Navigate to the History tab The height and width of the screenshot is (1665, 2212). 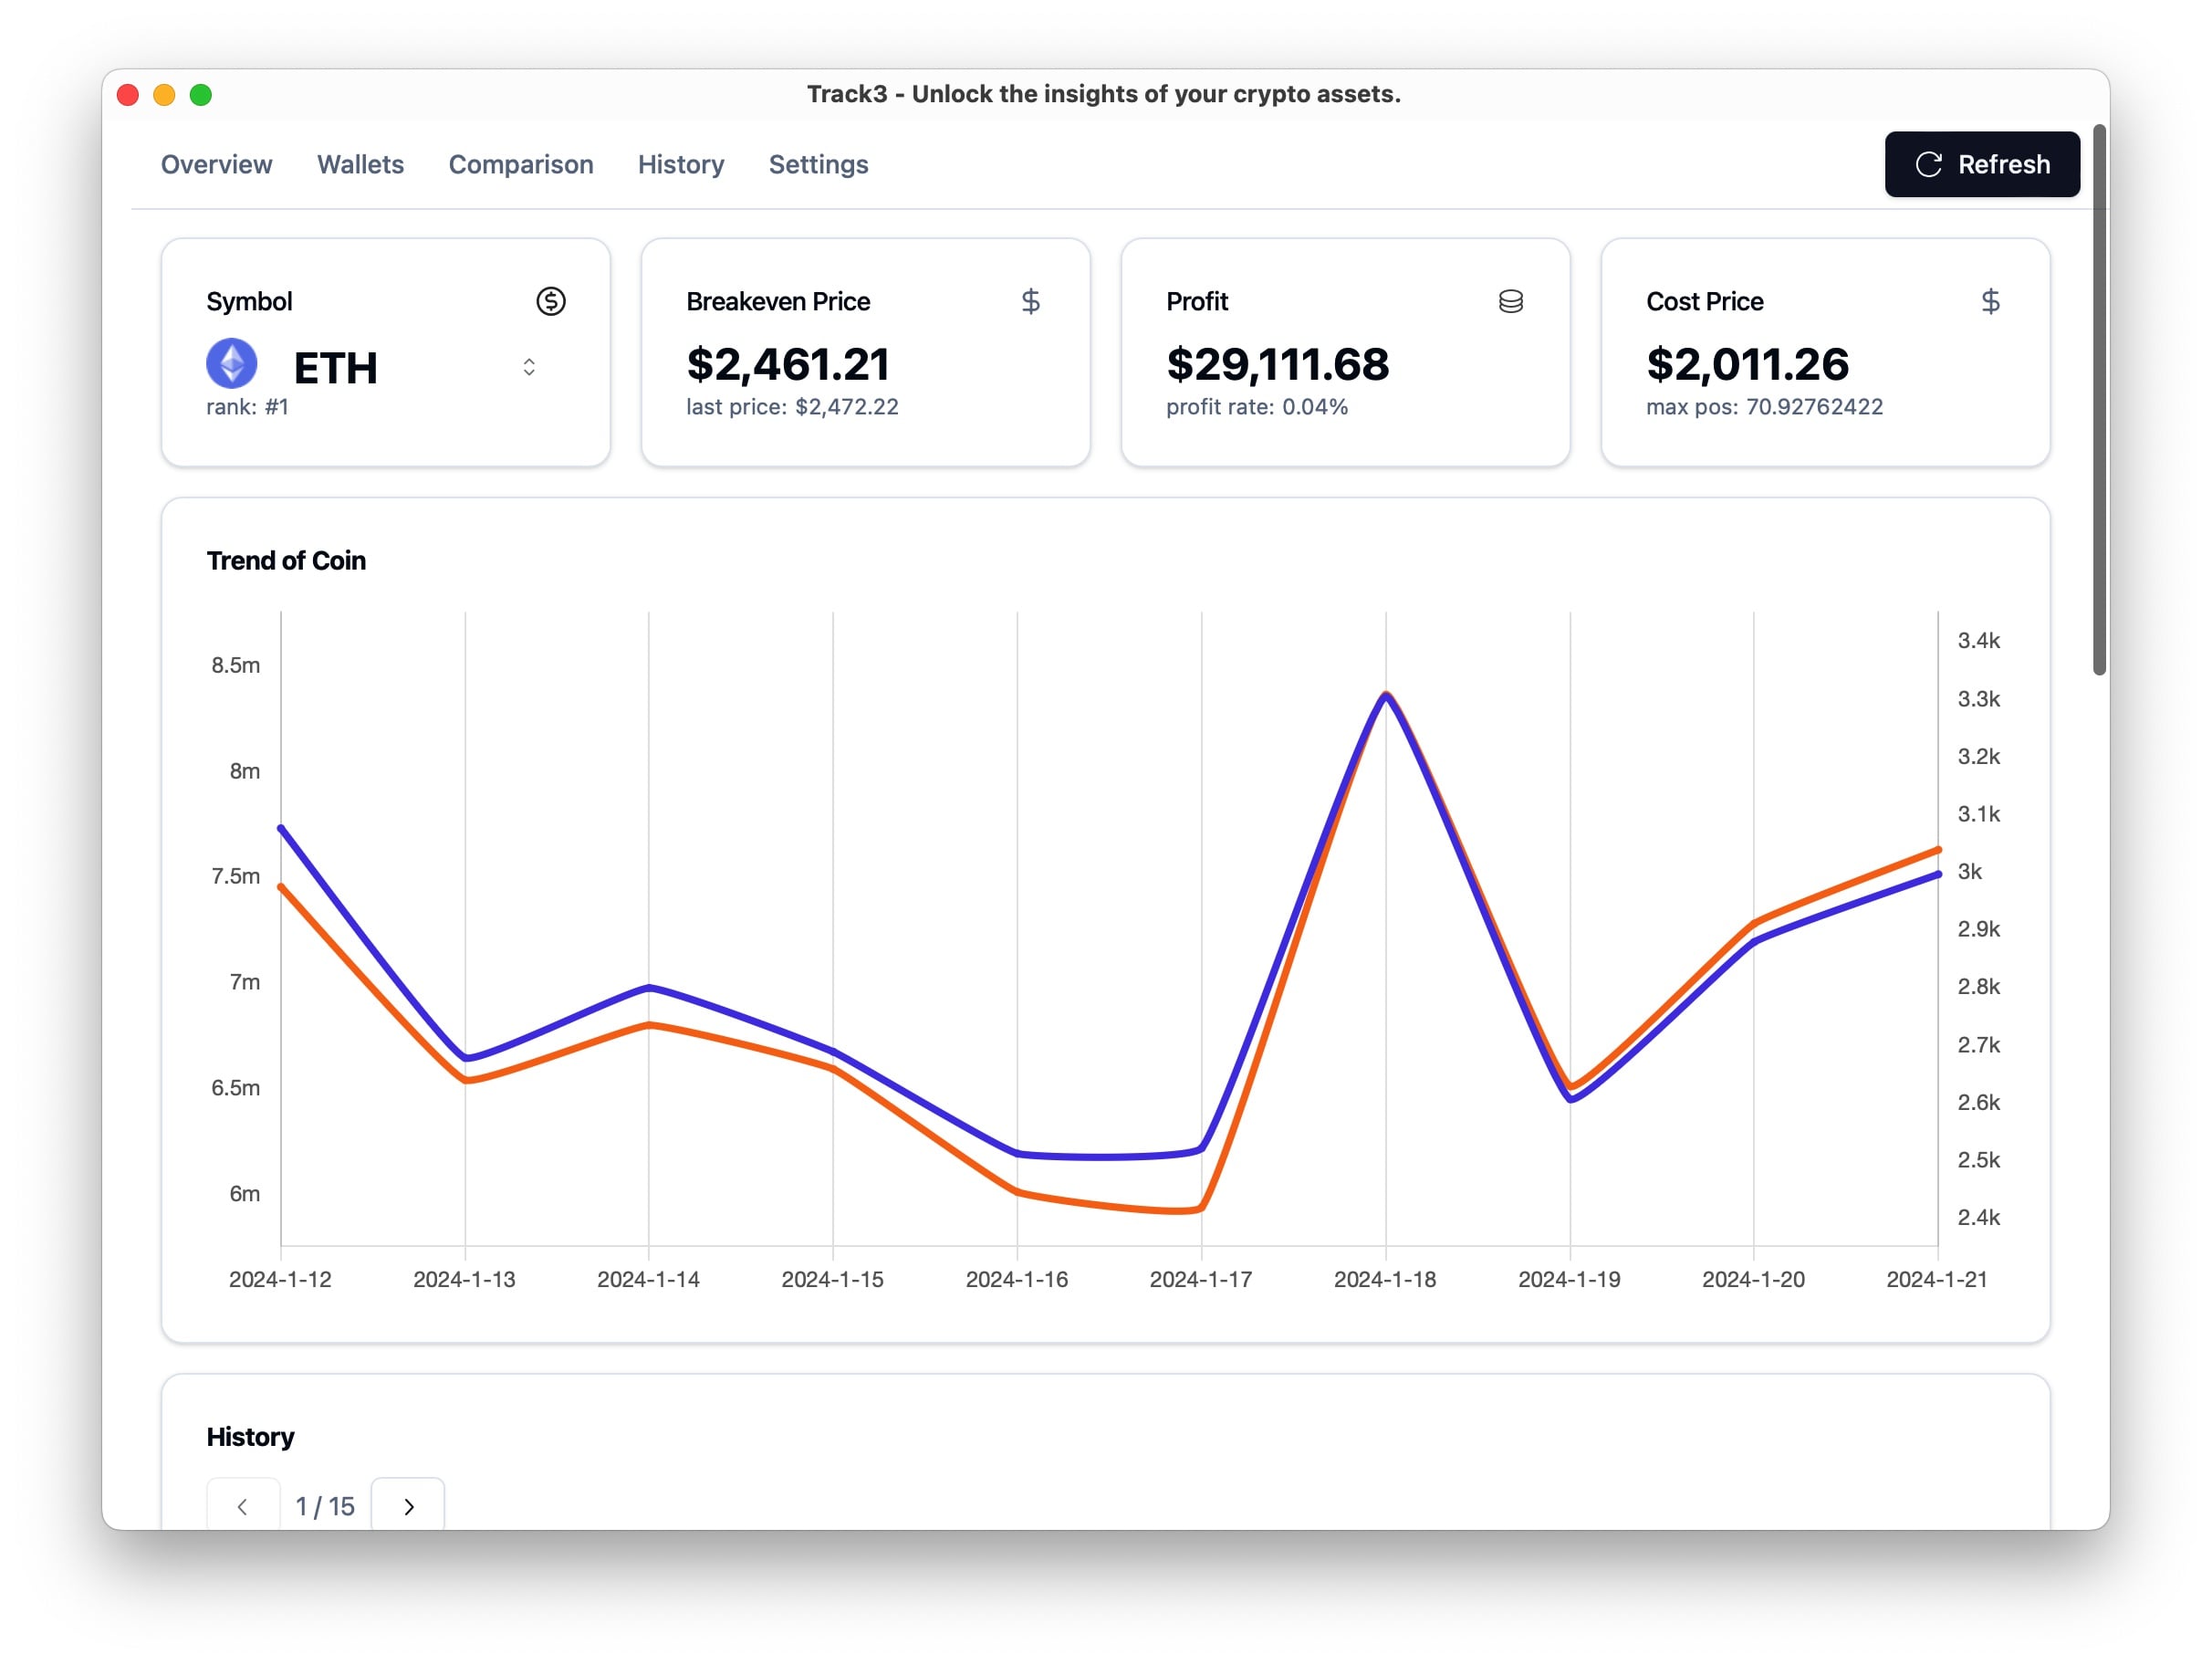tap(680, 164)
